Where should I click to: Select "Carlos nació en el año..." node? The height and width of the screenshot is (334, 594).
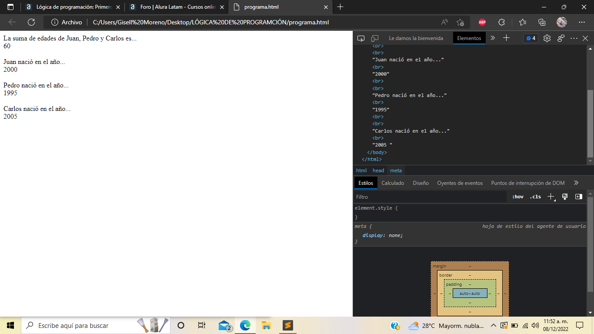pyautogui.click(x=410, y=131)
